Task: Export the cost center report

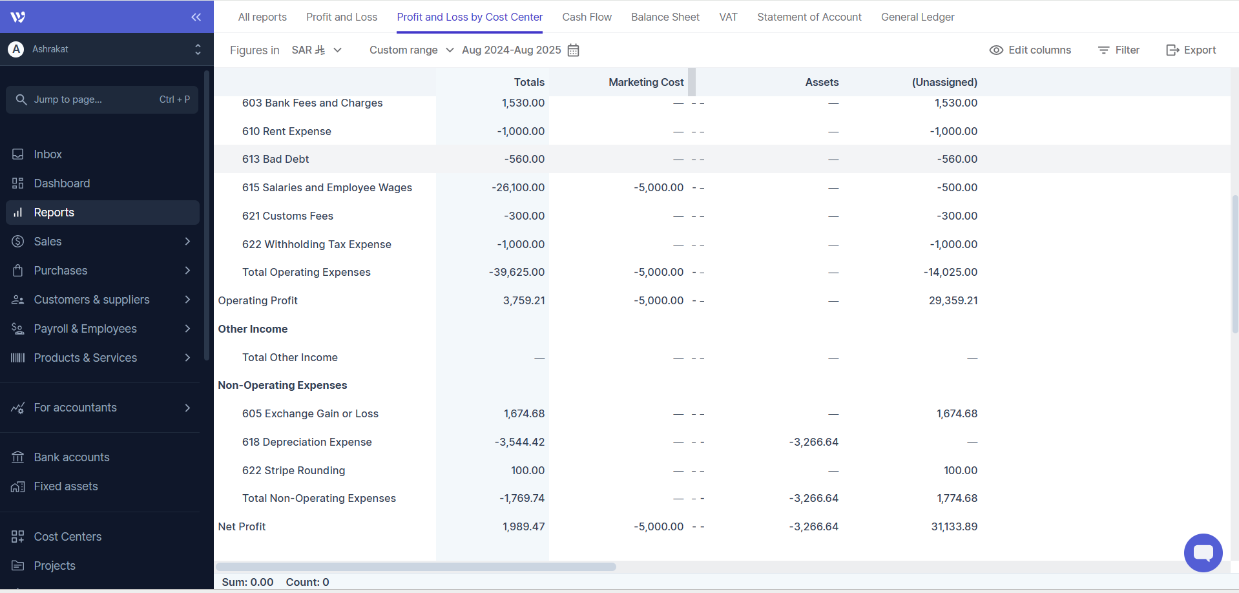Action: click(x=1191, y=50)
